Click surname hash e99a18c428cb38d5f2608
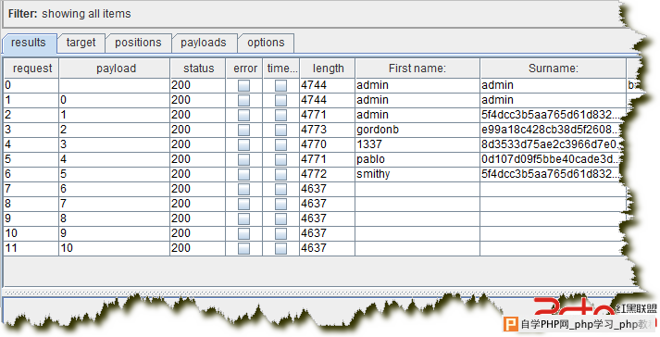The width and height of the screenshot is (660, 337). 552,130
